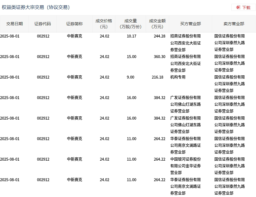
Task: Click the 244.28 amount cell
Action: pos(159,36)
